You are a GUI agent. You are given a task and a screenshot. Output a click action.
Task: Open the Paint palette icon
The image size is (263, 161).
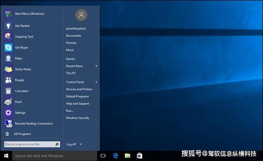point(8,102)
